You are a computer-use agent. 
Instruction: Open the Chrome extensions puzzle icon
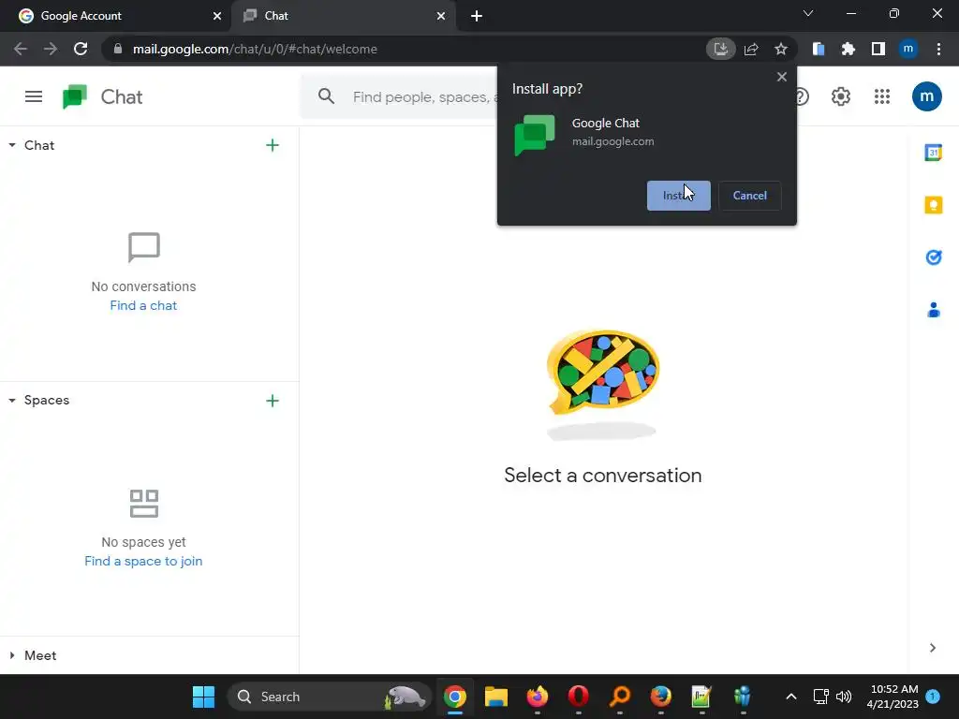(848, 49)
